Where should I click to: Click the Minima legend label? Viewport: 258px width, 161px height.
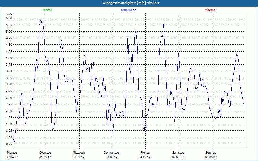coord(47,10)
